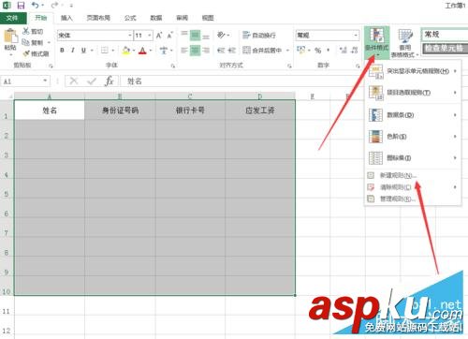Toggle bold formatting
The image size is (468, 339).
pos(62,50)
